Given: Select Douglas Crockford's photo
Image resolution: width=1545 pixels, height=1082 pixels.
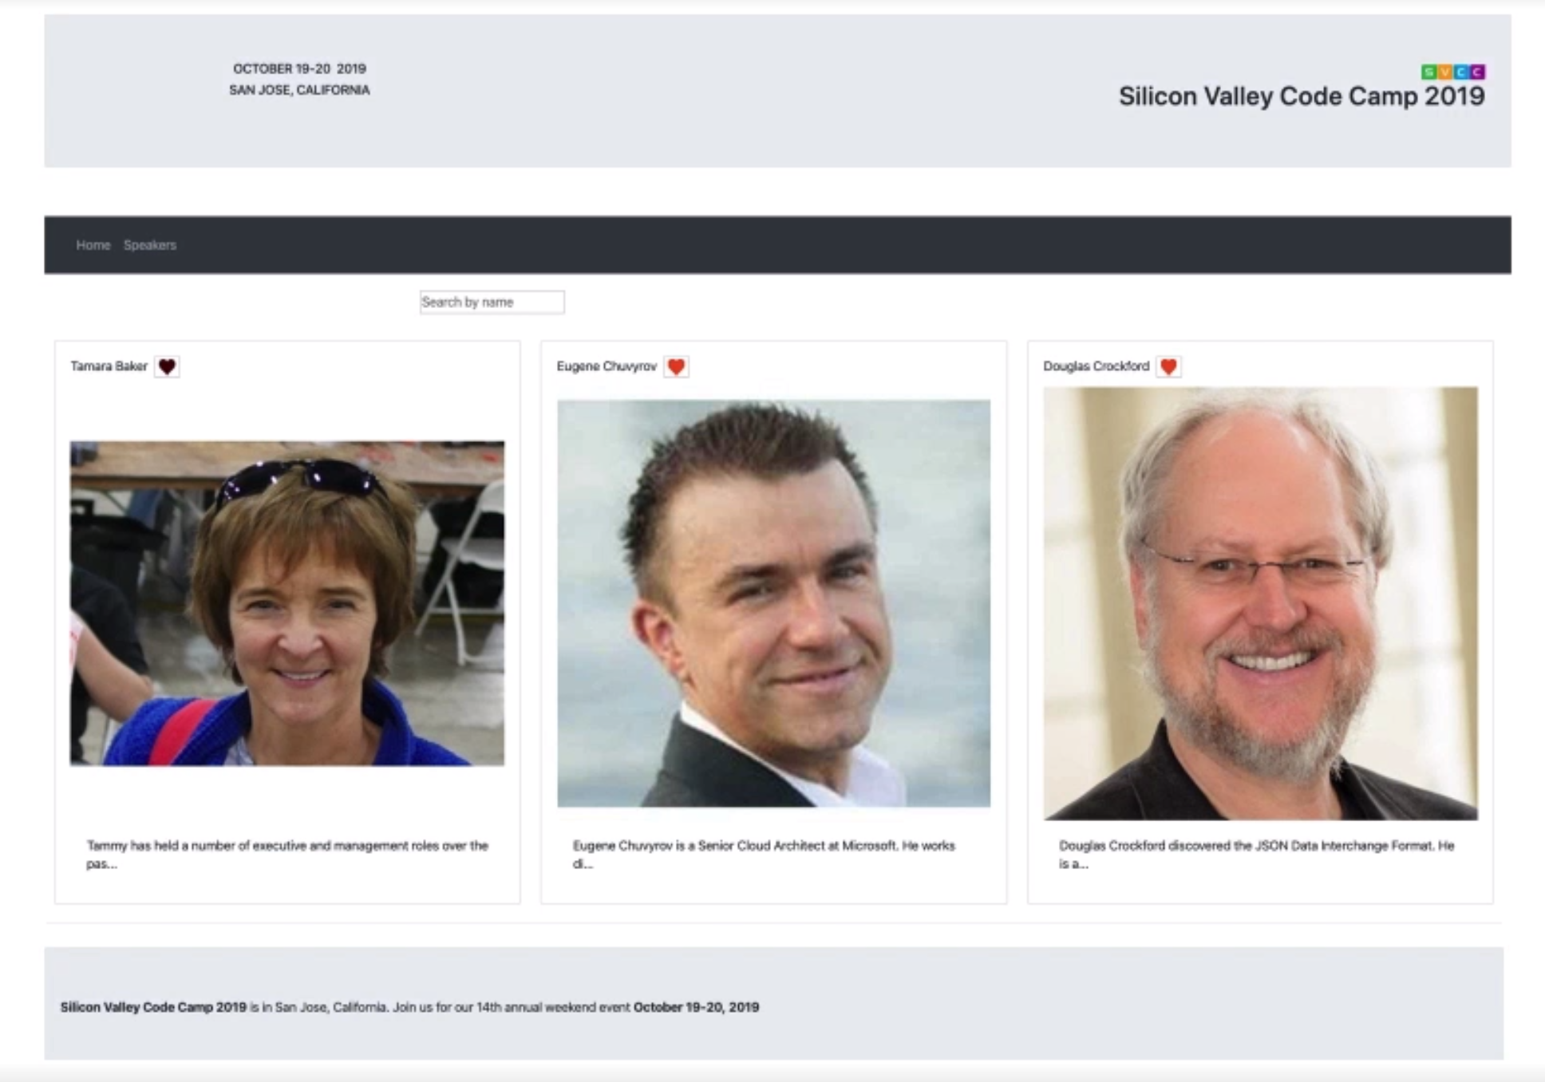Looking at the screenshot, I should click(1260, 603).
